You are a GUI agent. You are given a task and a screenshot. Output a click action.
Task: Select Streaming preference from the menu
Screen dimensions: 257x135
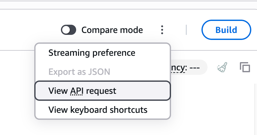pos(92,53)
